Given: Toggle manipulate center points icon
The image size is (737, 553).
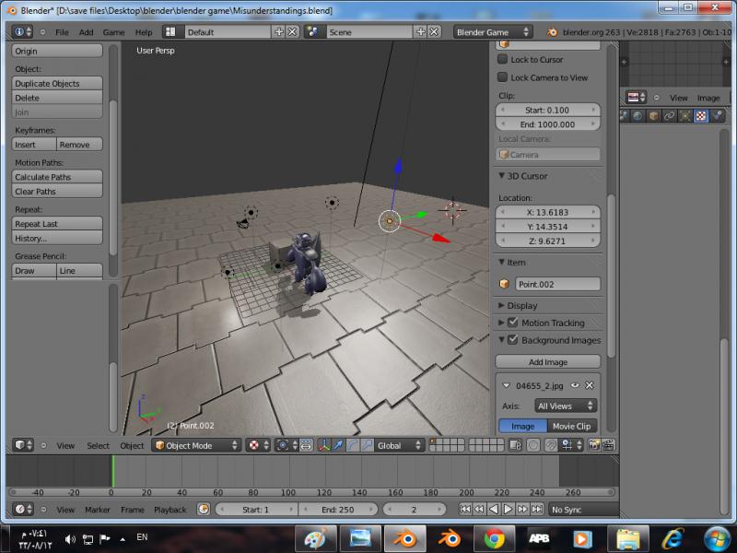Looking at the screenshot, I should tap(306, 445).
